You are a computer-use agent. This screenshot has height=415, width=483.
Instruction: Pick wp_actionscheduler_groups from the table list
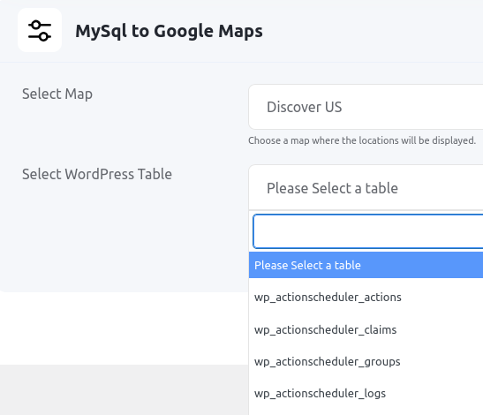click(x=366, y=361)
